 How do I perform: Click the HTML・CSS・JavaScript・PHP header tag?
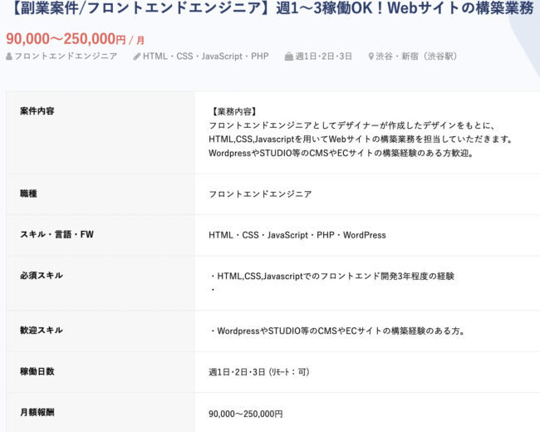click(x=205, y=56)
